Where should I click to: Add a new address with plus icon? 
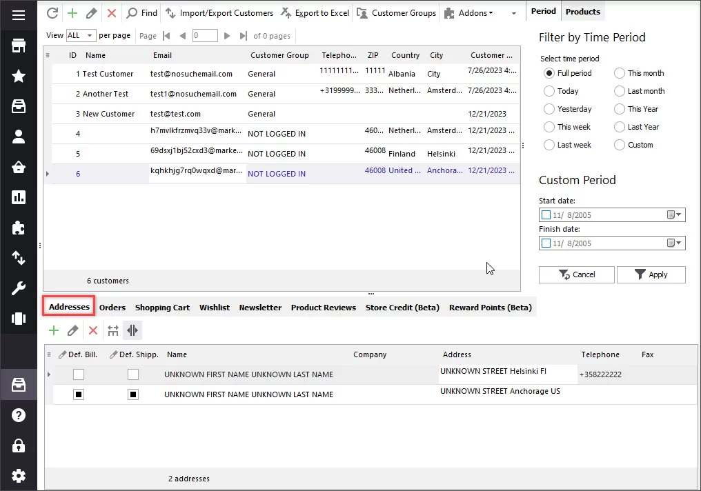54,330
